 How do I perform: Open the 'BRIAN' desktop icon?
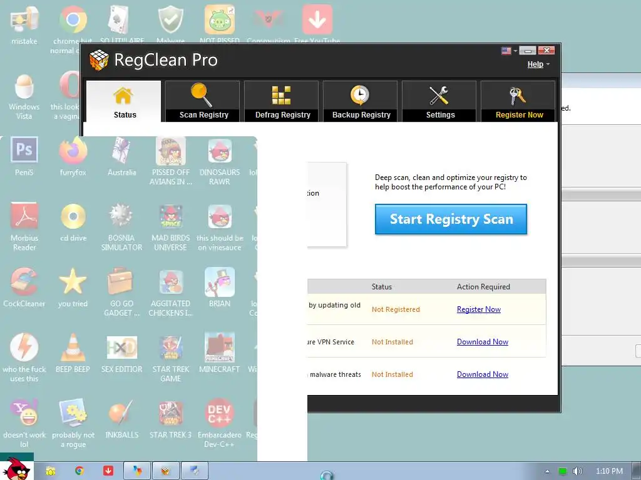220,287
